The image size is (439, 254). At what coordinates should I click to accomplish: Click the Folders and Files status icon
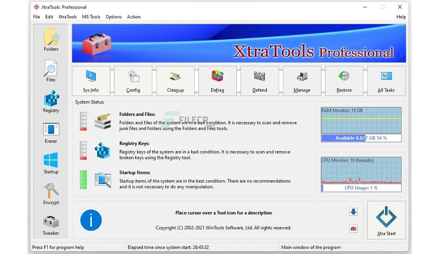(x=103, y=121)
